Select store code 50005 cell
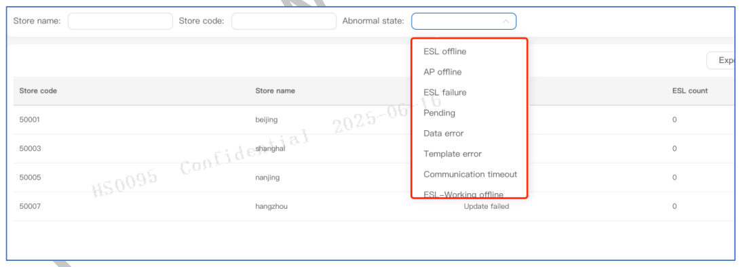This screenshot has height=267, width=739. [30, 178]
